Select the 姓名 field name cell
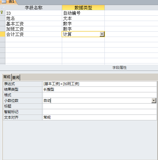 [33, 18]
